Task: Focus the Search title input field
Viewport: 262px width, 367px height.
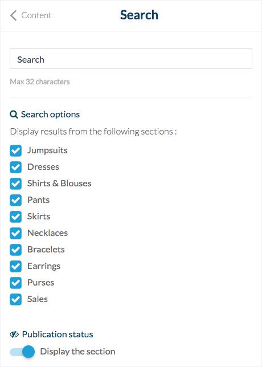Action: click(131, 59)
